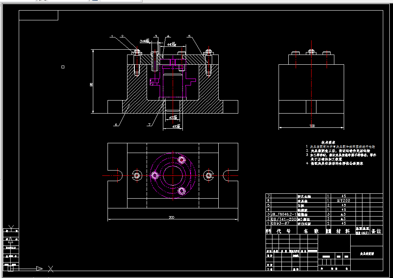Click quantity 3 in the JB_T6046.2-1 row
Image resolution: width=393 pixels, height=278 pixels.
click(328, 214)
